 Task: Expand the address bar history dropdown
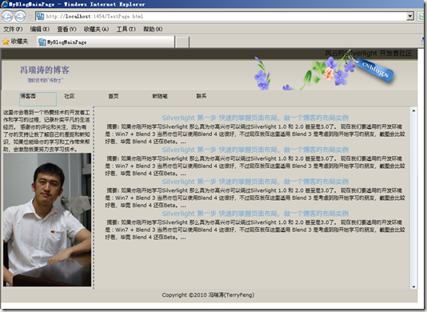pyautogui.click(x=410, y=16)
